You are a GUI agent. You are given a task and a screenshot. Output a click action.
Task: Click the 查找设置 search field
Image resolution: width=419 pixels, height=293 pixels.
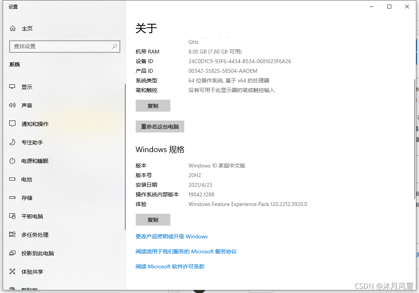(65, 47)
